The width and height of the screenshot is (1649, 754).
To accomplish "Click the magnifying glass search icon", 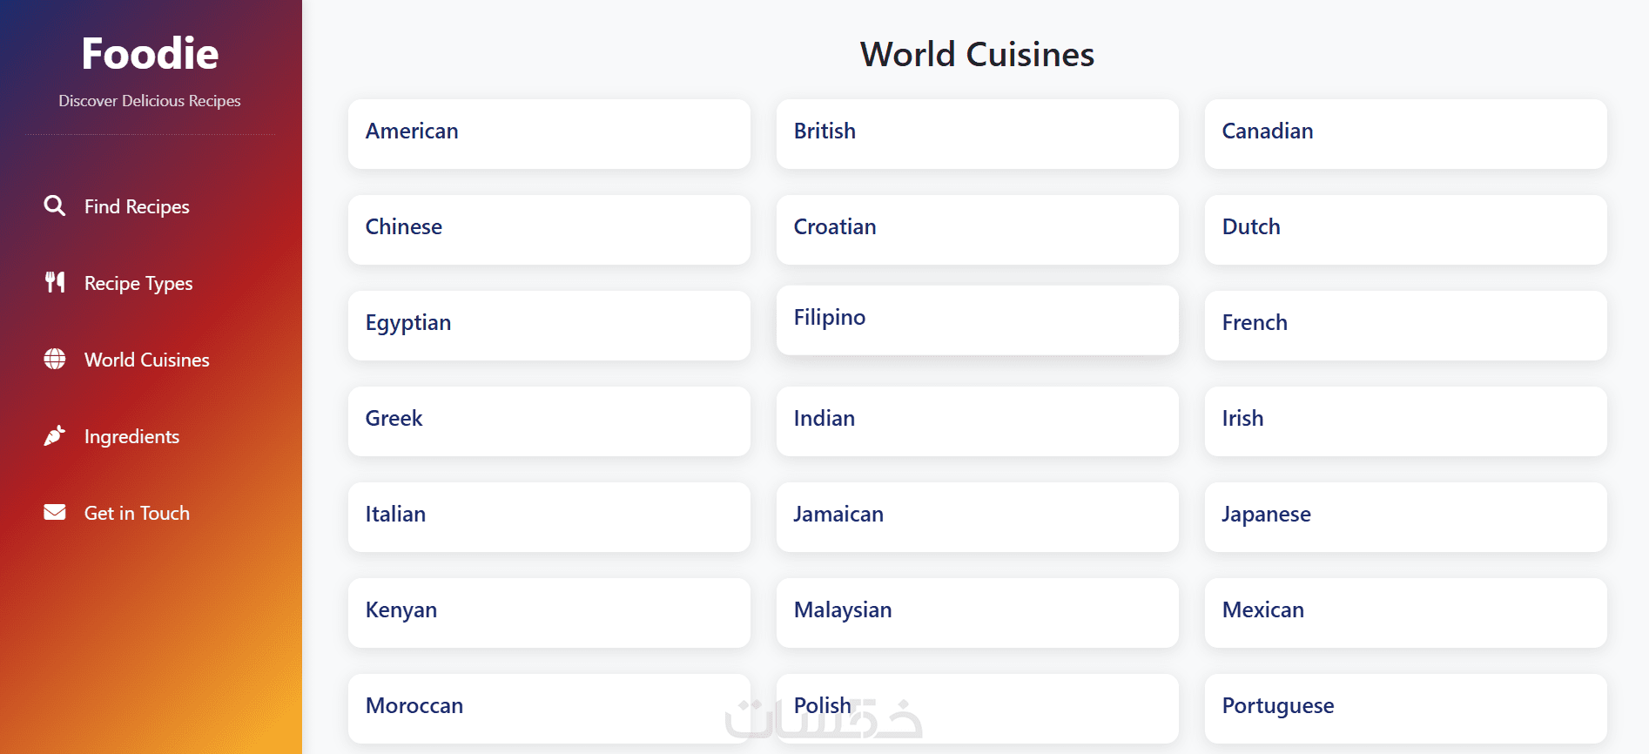I will coord(55,205).
